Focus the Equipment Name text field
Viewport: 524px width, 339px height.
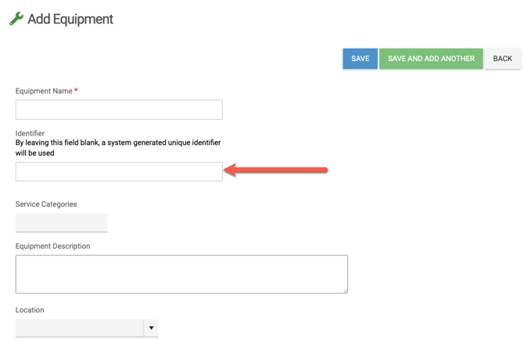coord(119,110)
